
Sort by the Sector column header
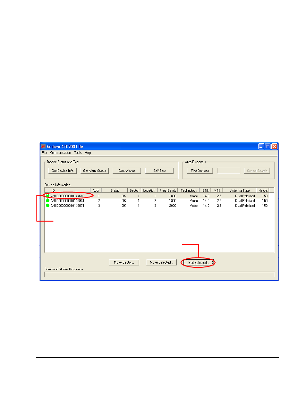[x=134, y=190]
